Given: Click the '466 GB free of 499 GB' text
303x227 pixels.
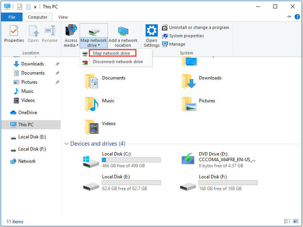Looking at the screenshot, I should click(x=123, y=166).
